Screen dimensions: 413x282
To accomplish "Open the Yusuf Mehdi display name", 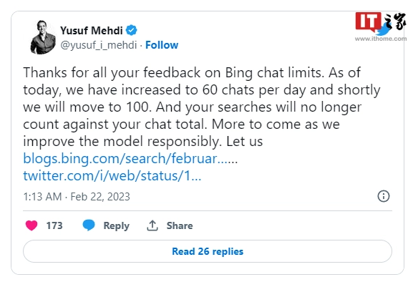I will 92,31.
